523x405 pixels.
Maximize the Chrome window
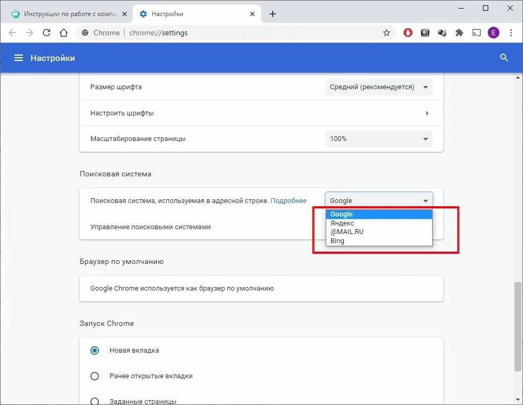(486, 8)
